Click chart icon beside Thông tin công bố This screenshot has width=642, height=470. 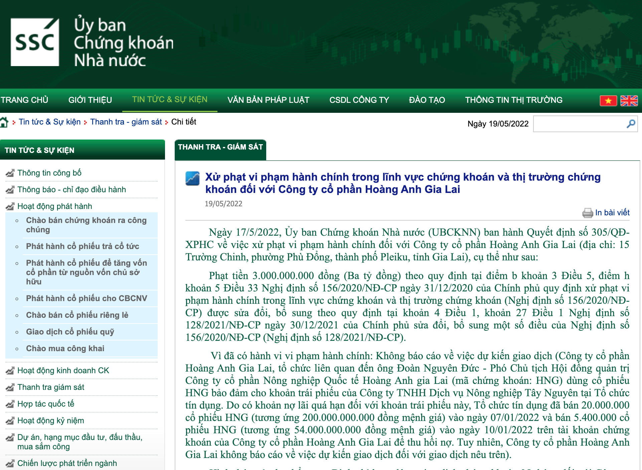(x=10, y=173)
